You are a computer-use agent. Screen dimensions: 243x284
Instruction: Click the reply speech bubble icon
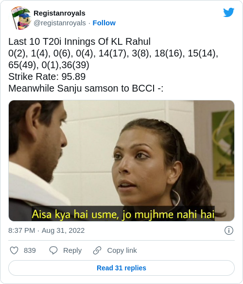[53, 250]
